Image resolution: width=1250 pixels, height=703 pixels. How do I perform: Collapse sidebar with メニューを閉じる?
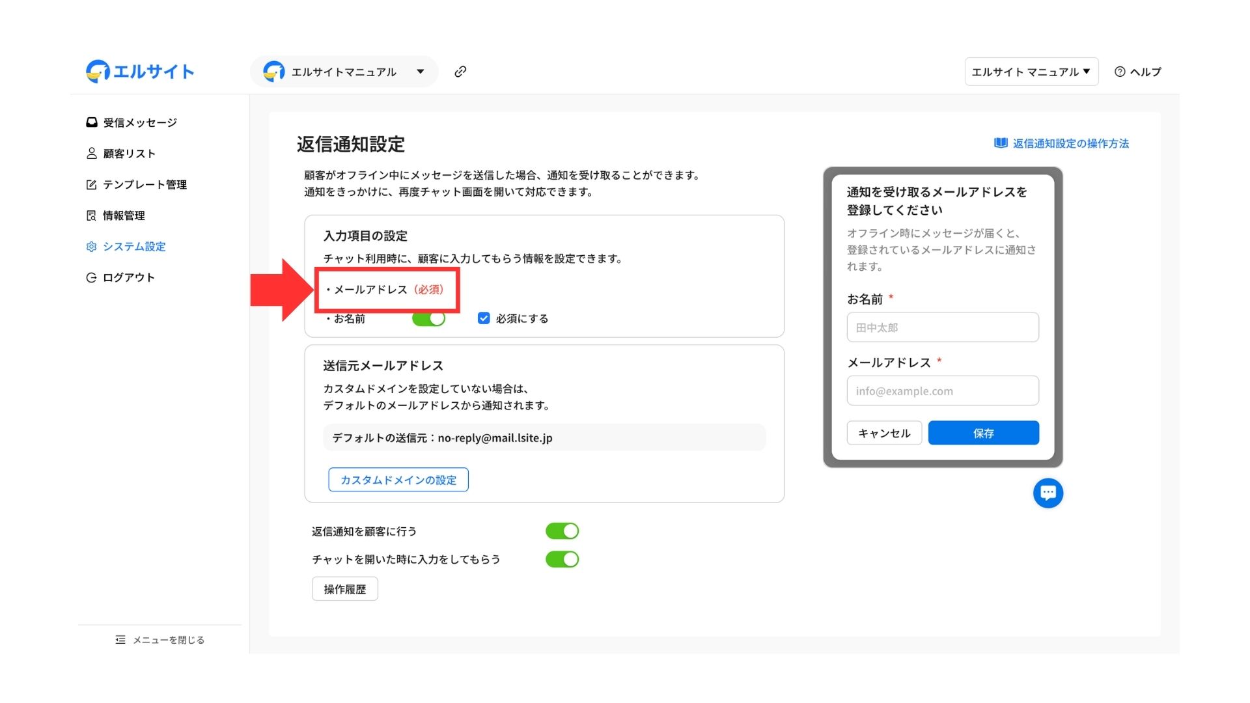click(x=160, y=640)
